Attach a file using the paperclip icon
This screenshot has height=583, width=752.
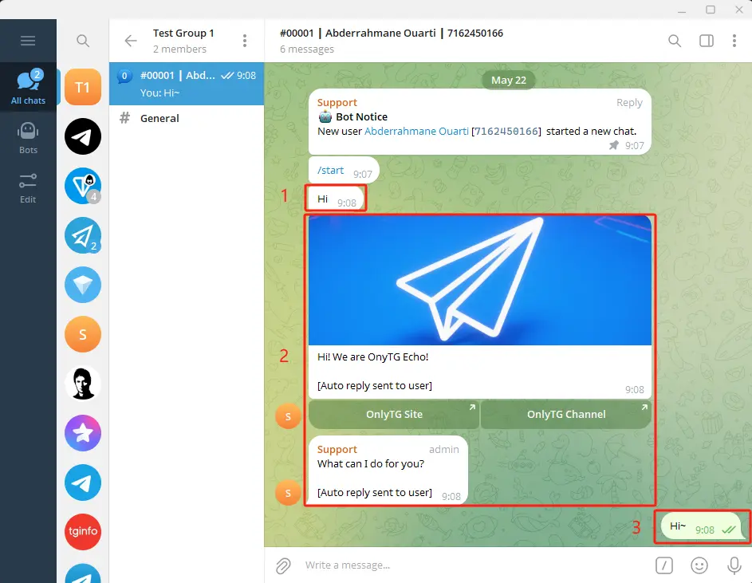tap(283, 565)
